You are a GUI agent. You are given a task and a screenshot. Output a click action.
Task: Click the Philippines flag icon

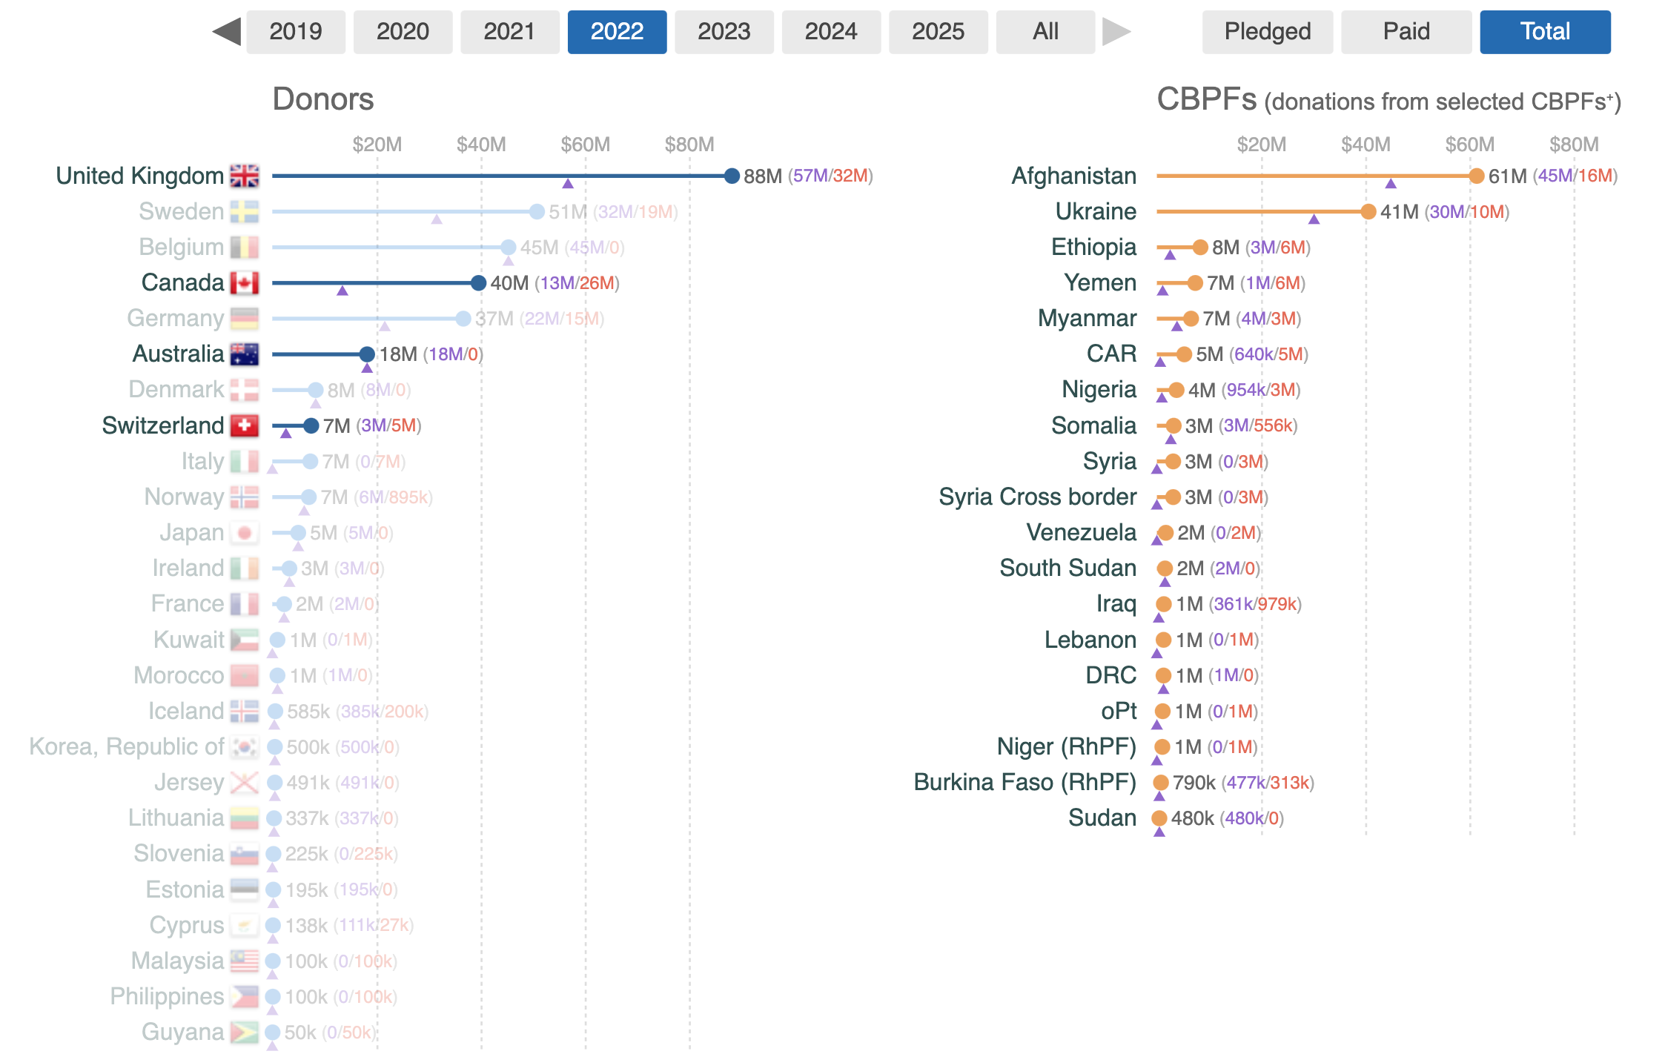244,996
